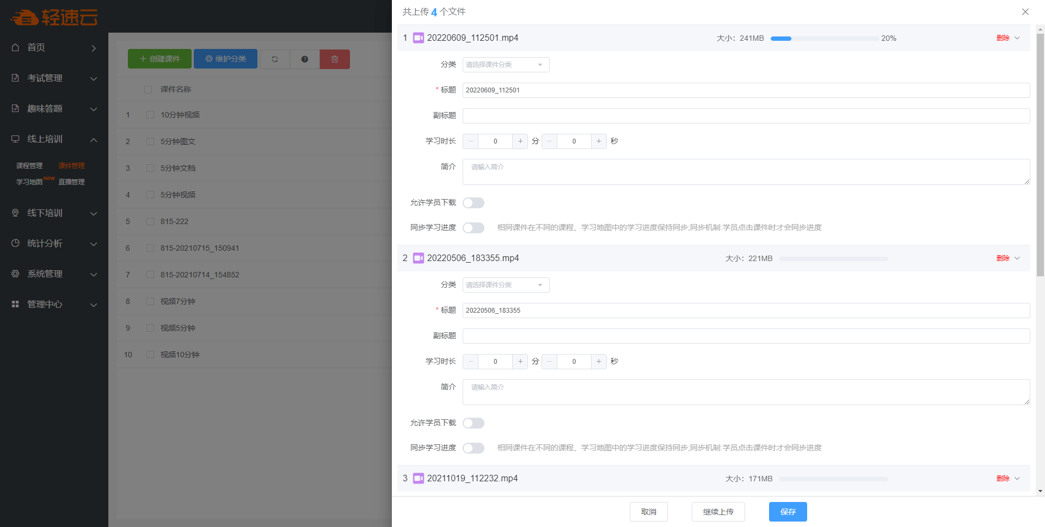Click the video icon beside 20220609_112501.mp4

click(418, 38)
